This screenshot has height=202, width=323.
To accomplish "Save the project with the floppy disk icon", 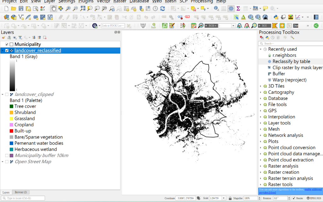I will 21,8.
